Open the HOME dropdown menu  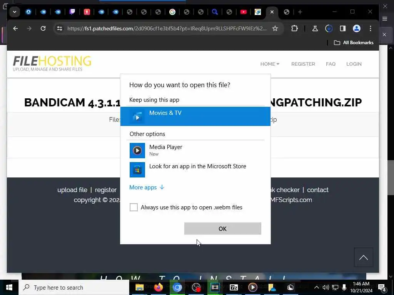click(270, 64)
